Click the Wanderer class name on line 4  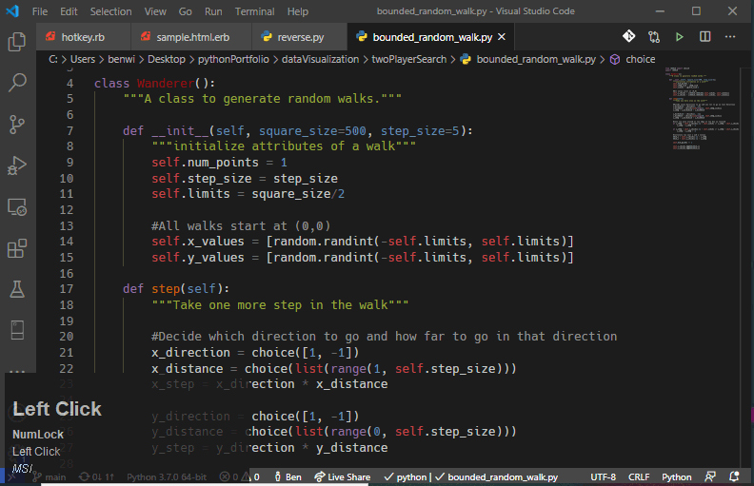166,83
